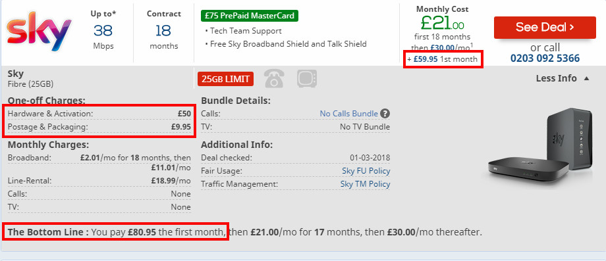Image resolution: width=606 pixels, height=261 pixels.
Task: Click the Bottom Line summary text
Action: [x=244, y=233]
